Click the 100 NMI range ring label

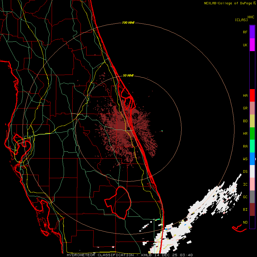(x=128, y=23)
